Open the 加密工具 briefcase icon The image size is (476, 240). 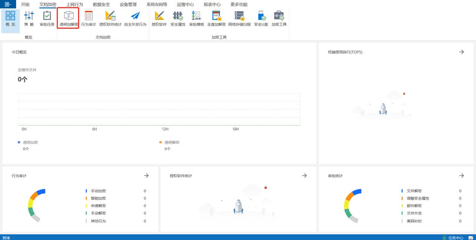pos(279,18)
